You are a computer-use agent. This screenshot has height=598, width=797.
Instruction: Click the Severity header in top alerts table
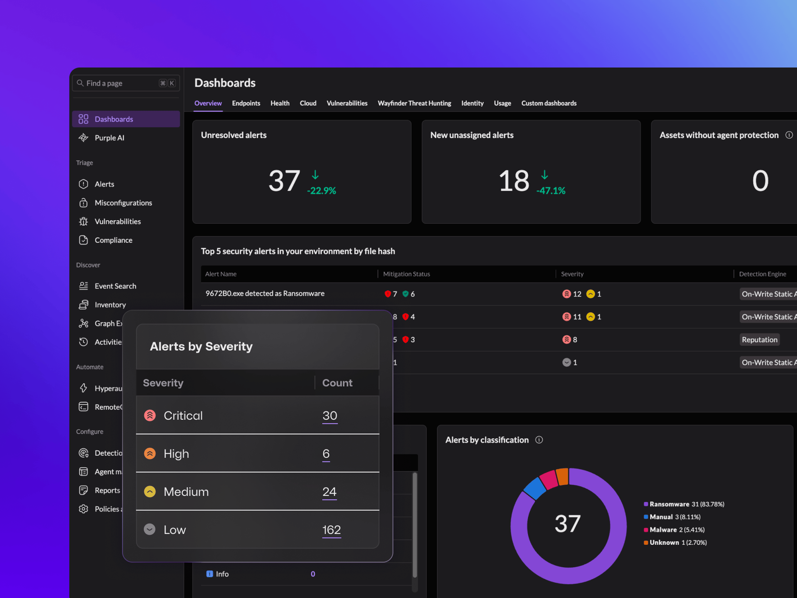(572, 274)
